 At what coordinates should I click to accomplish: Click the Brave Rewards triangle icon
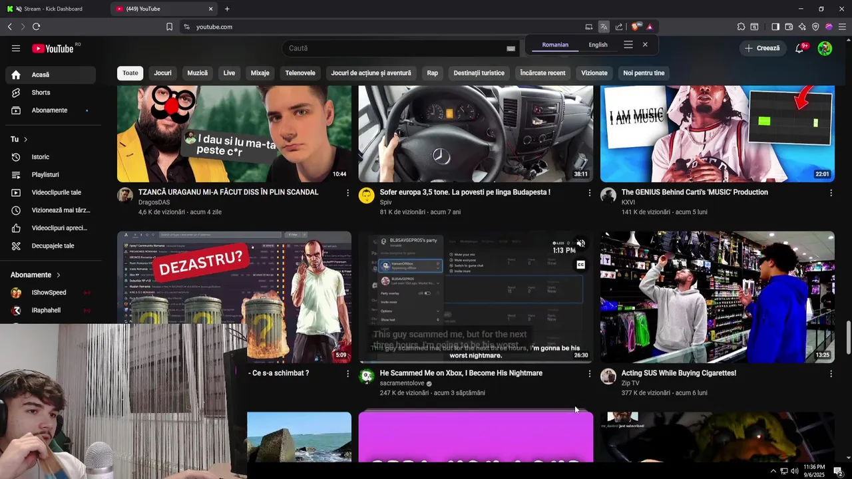tap(649, 27)
